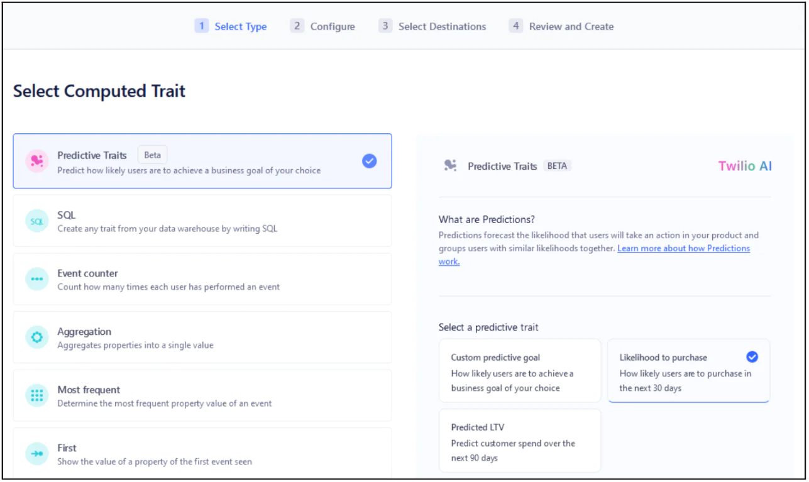This screenshot has width=809, height=482.
Task: Select the Custom predictive goal option
Action: pyautogui.click(x=520, y=371)
